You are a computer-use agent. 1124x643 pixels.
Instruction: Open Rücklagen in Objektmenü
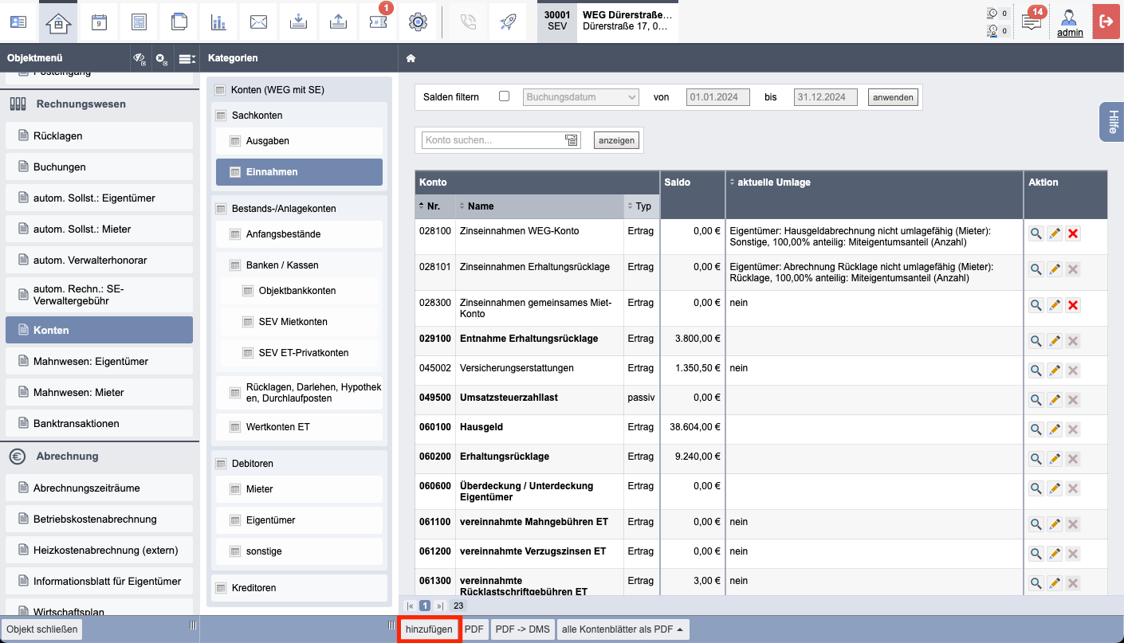pyautogui.click(x=99, y=136)
